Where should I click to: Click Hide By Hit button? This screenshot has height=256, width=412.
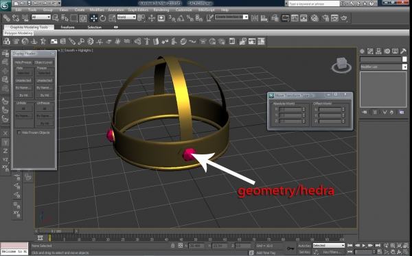click(23, 95)
